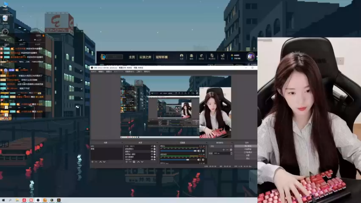
Task: Open File Explorer from taskbar
Action: coord(17,200)
